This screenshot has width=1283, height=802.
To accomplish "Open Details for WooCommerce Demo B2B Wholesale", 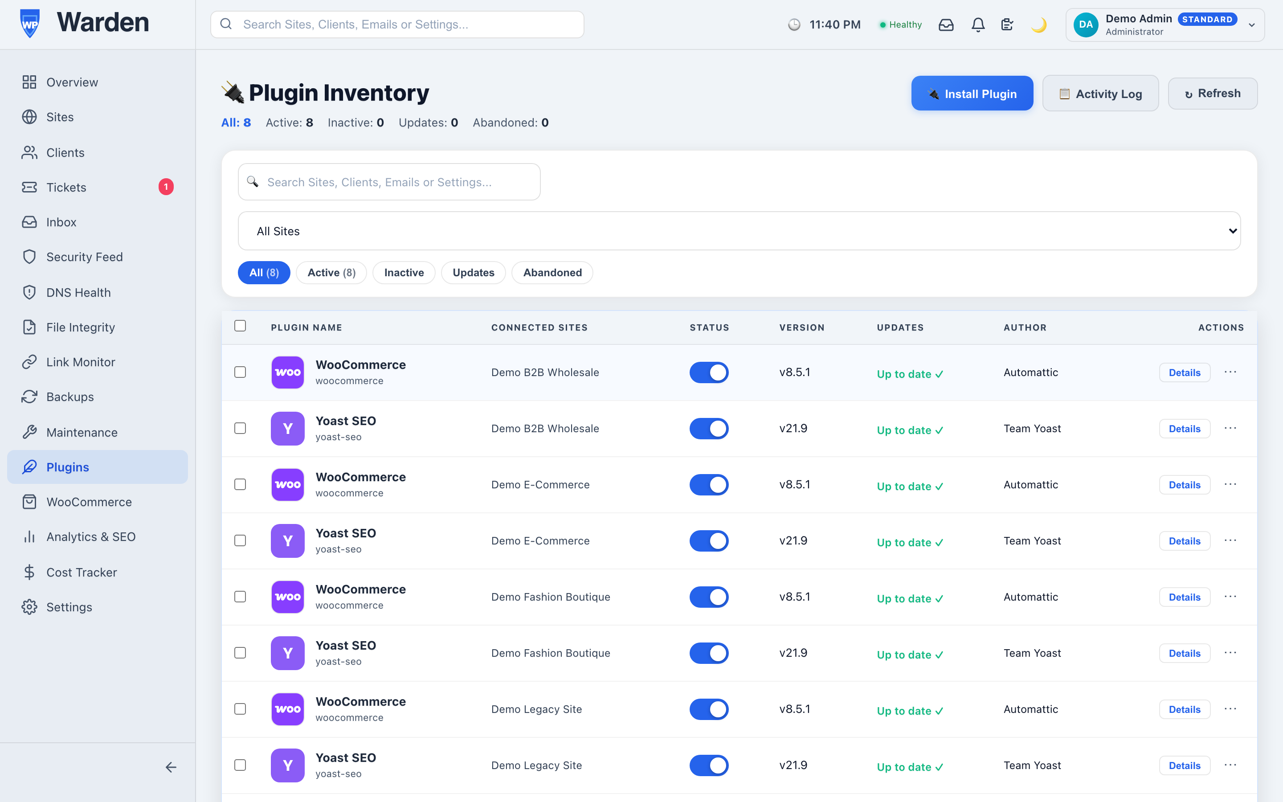I will [1185, 373].
